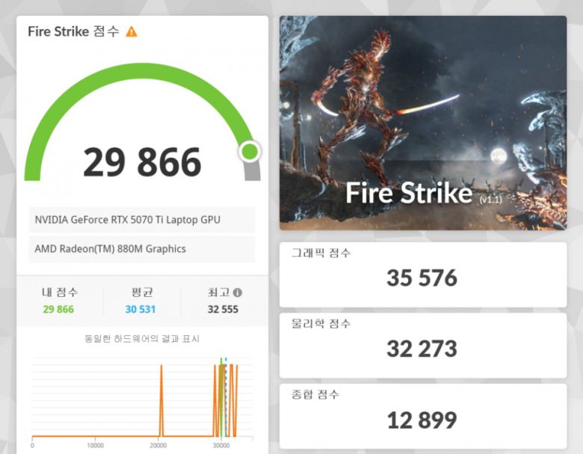Click the 내 점수 label
This screenshot has height=454, width=583.
pos(60,292)
